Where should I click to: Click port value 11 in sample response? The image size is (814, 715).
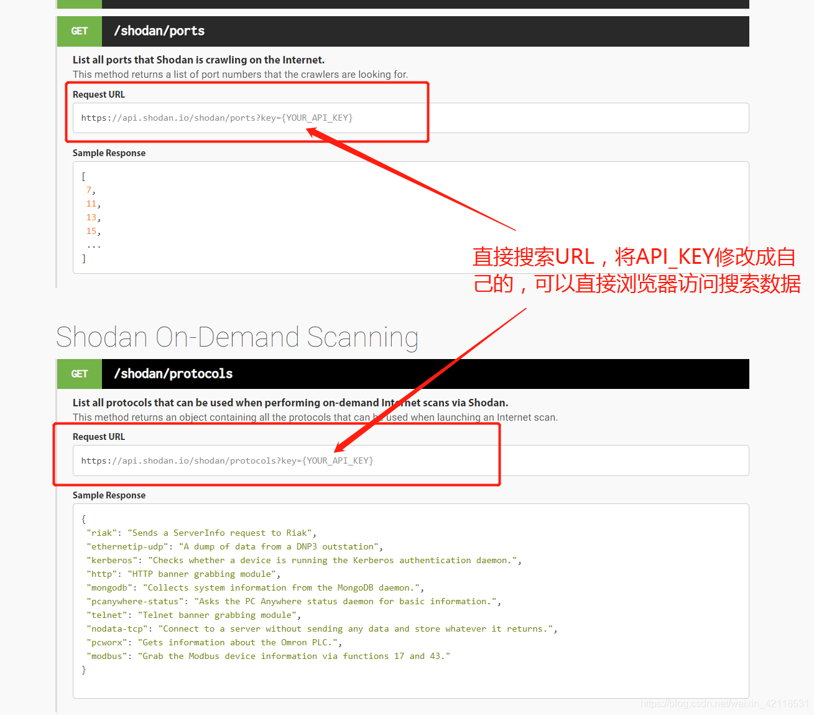(x=93, y=204)
